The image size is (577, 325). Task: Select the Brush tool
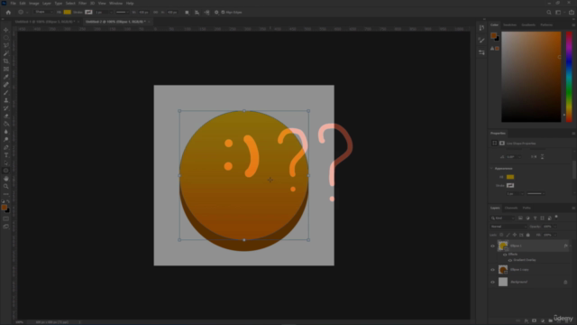click(6, 92)
